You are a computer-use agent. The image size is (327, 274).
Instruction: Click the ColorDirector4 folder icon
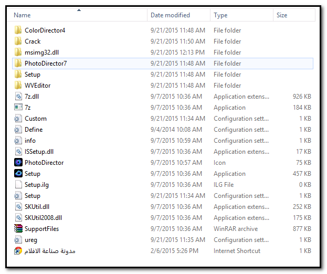pos(18,30)
